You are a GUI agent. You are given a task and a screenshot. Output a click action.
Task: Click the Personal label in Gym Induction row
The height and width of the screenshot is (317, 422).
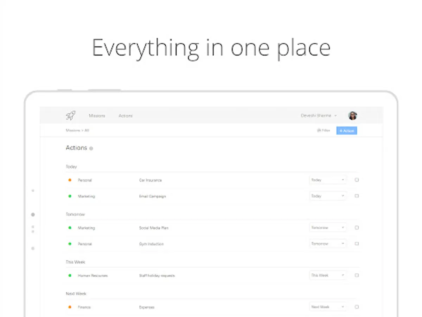[x=85, y=244]
